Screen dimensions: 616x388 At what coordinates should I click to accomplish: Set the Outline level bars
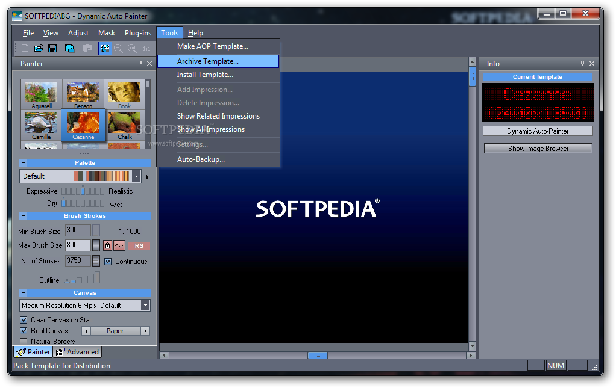(83, 277)
